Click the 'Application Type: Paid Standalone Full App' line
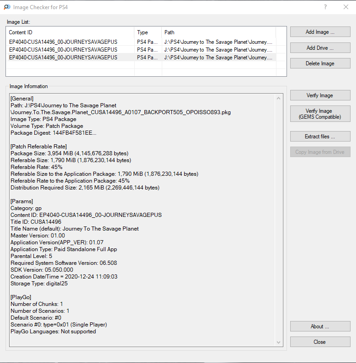 tap(64, 249)
